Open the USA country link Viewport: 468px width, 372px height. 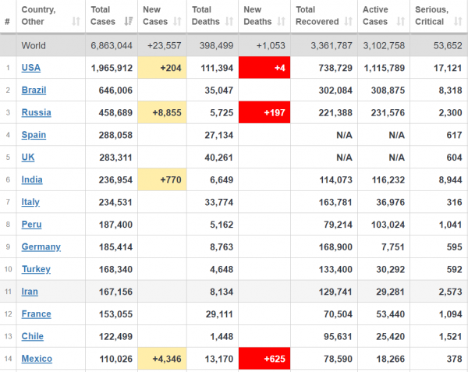(31, 68)
